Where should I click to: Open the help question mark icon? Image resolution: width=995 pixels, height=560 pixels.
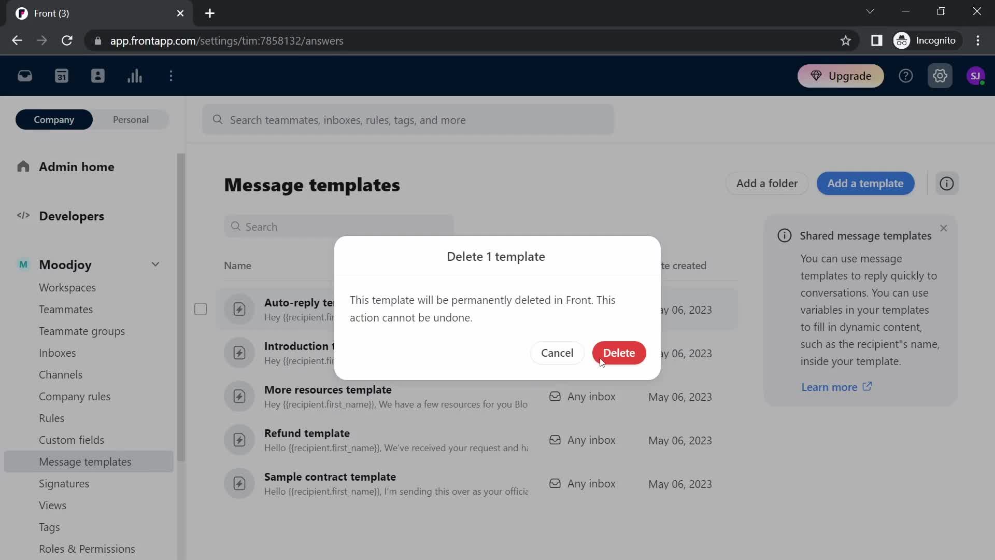(905, 76)
